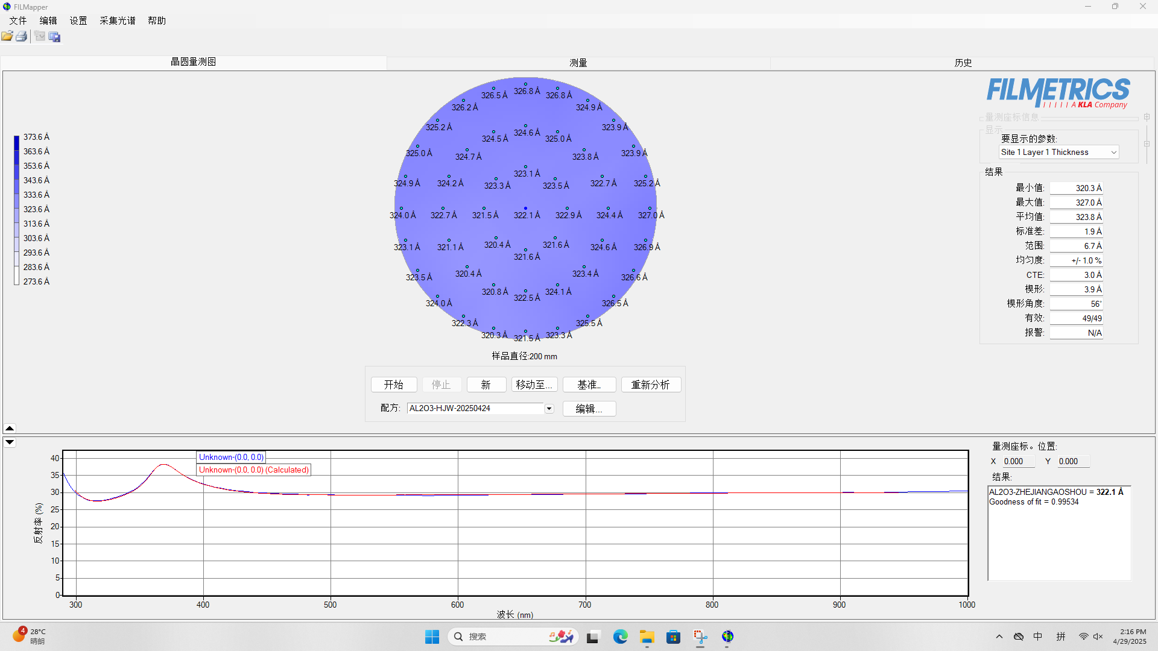The image size is (1158, 651).
Task: Collapse the spectrum panel using the down arrow
Action: 10,442
